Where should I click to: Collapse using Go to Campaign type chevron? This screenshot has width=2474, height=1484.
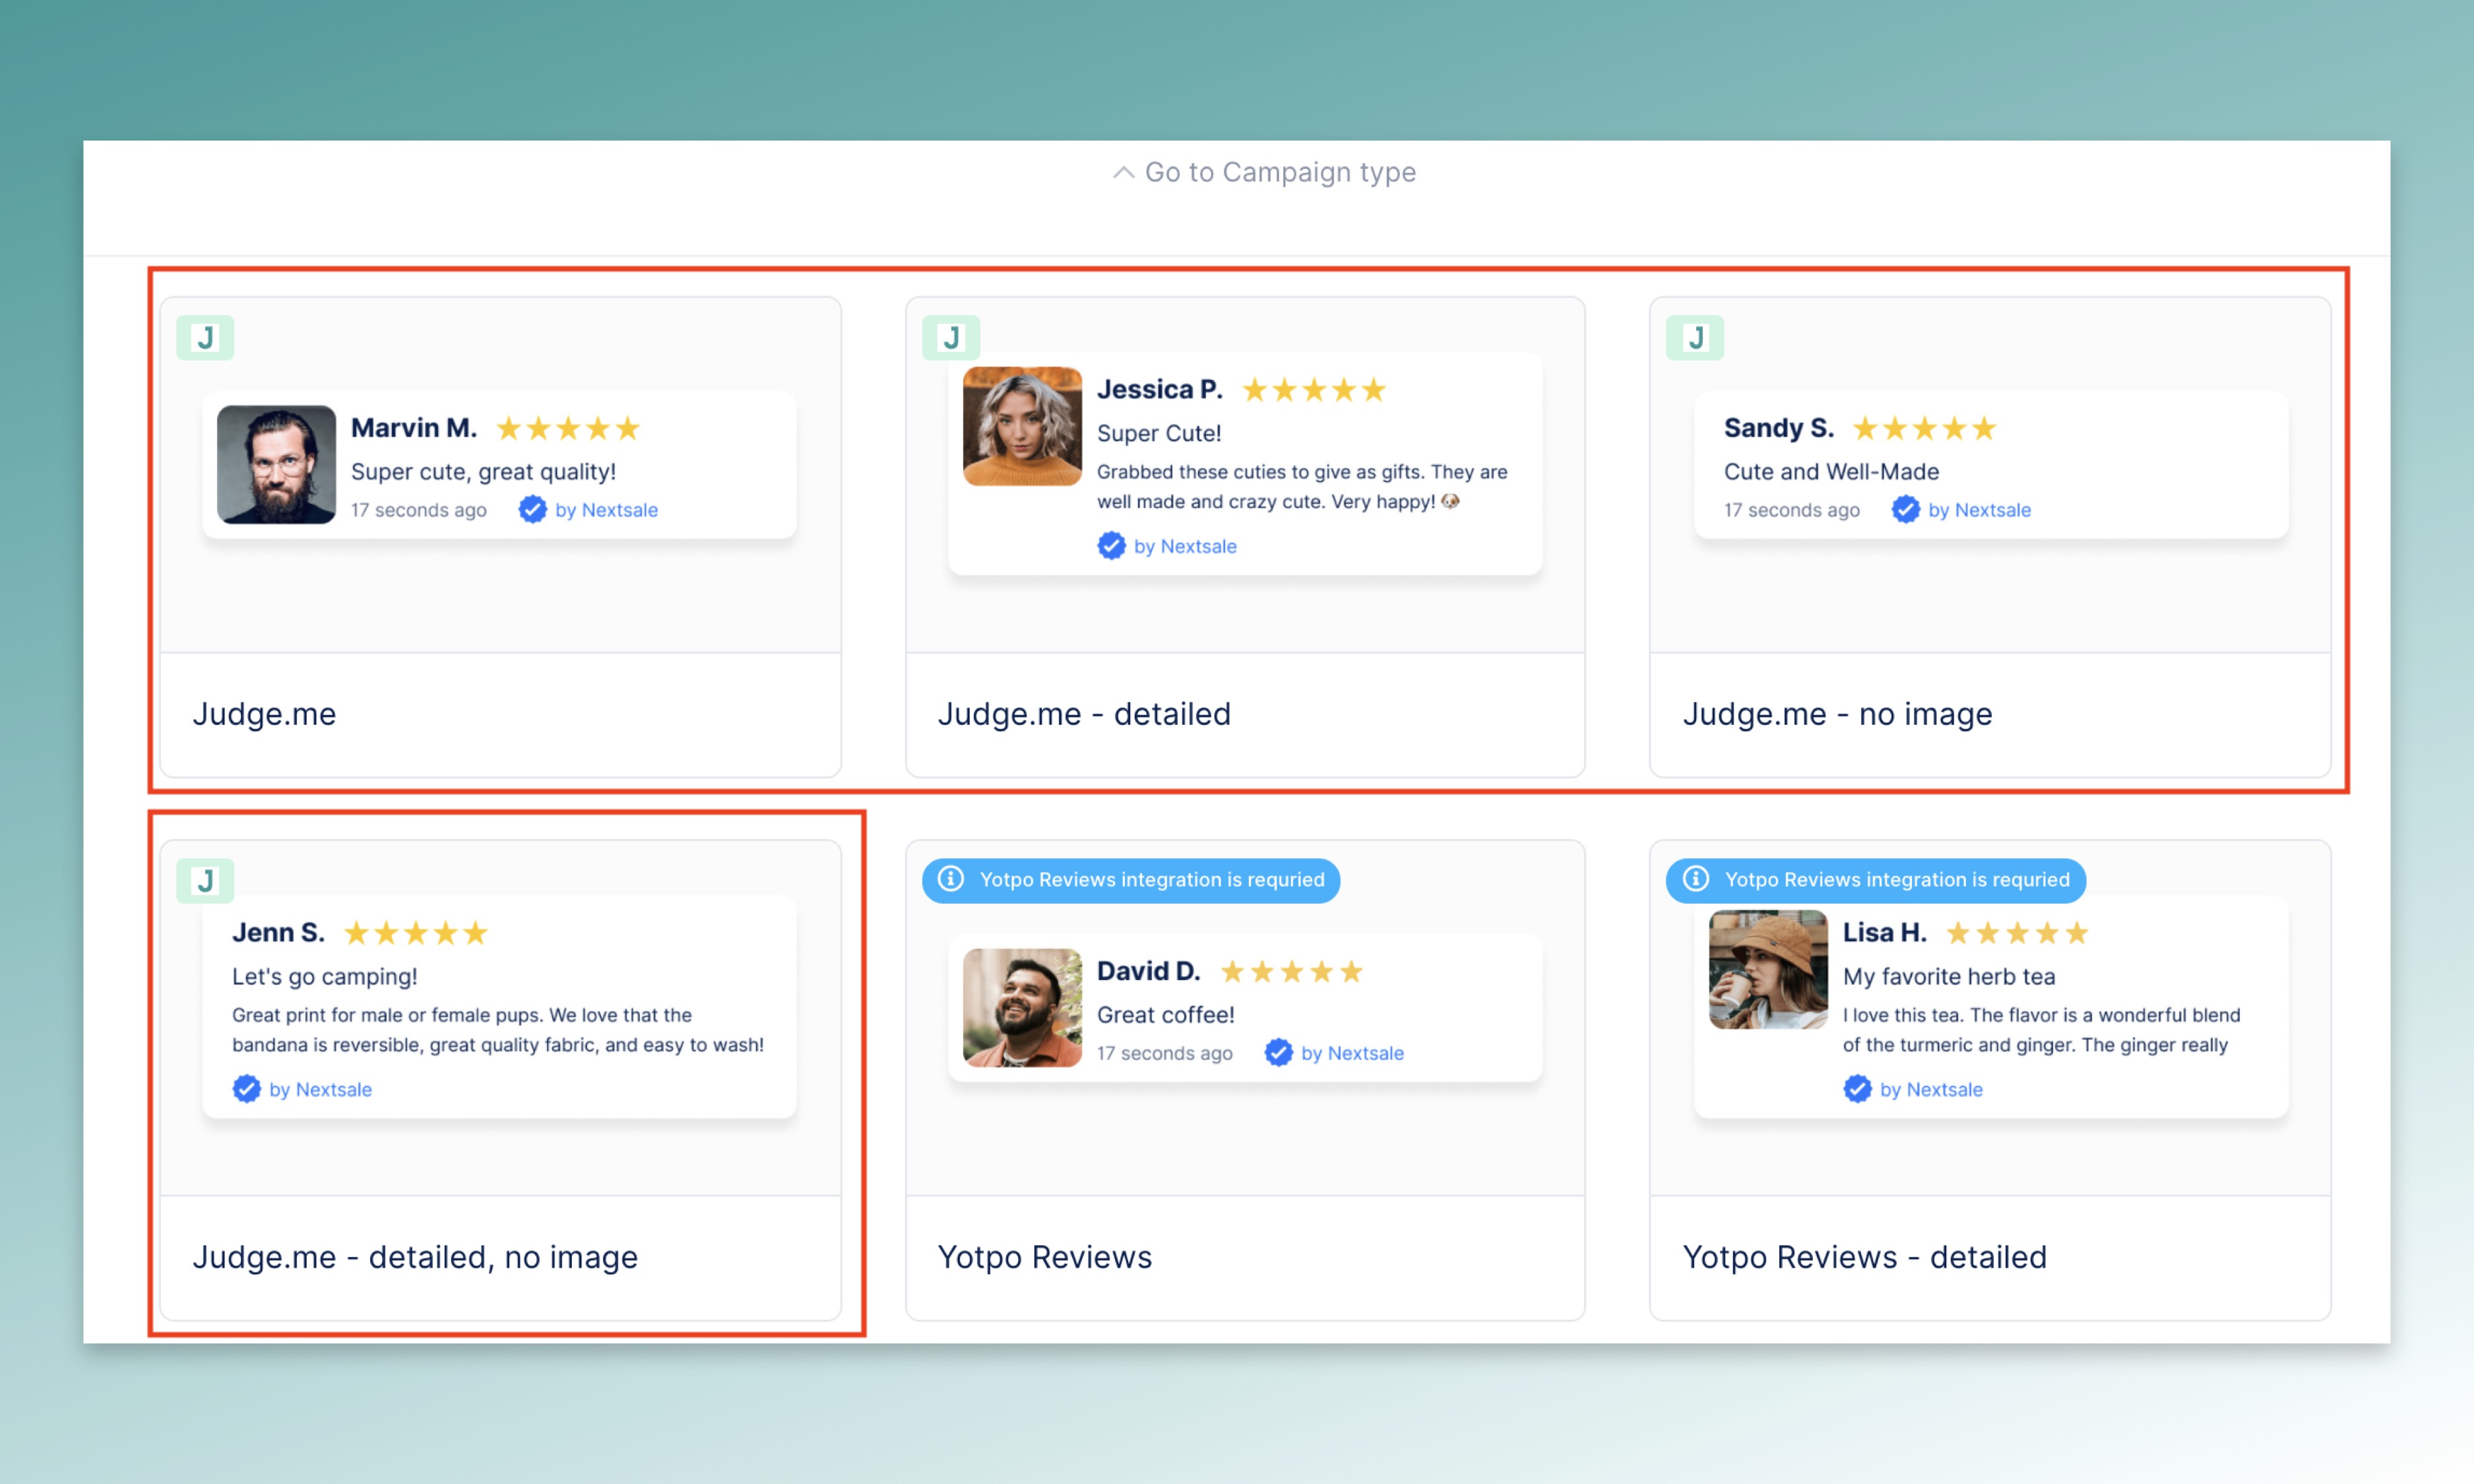[x=1123, y=173]
